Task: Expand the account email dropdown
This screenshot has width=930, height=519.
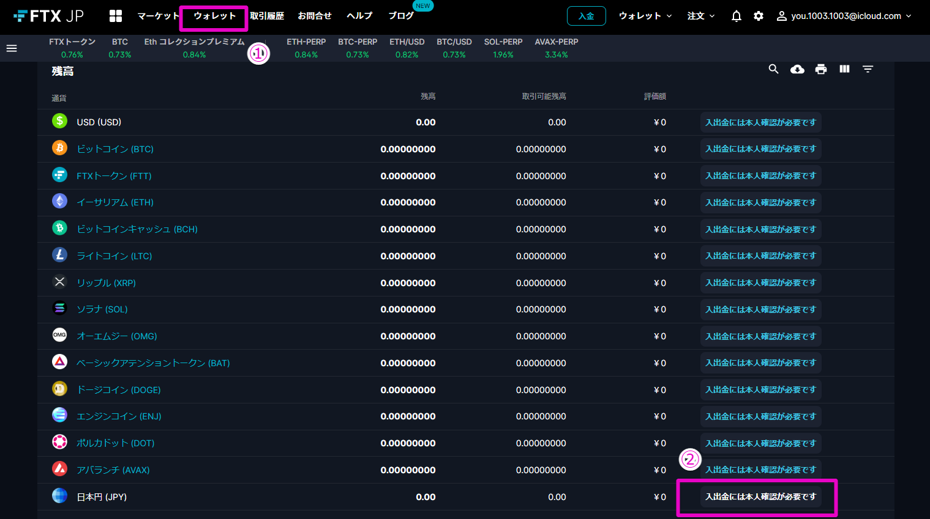Action: coord(850,16)
